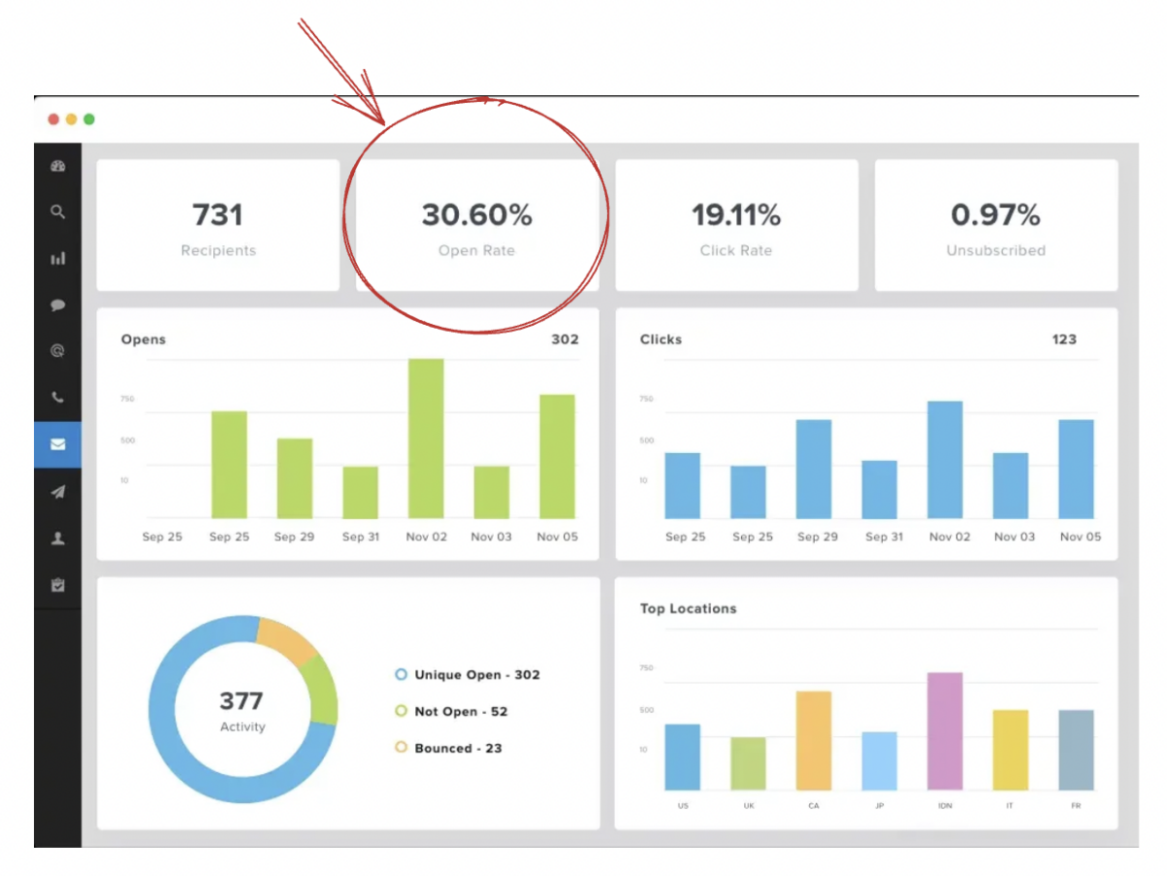Open the analytics bar chart icon

click(57, 258)
